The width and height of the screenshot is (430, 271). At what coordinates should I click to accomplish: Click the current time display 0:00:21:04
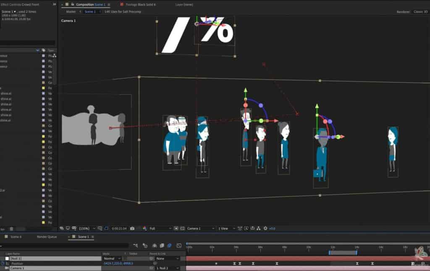119,228
